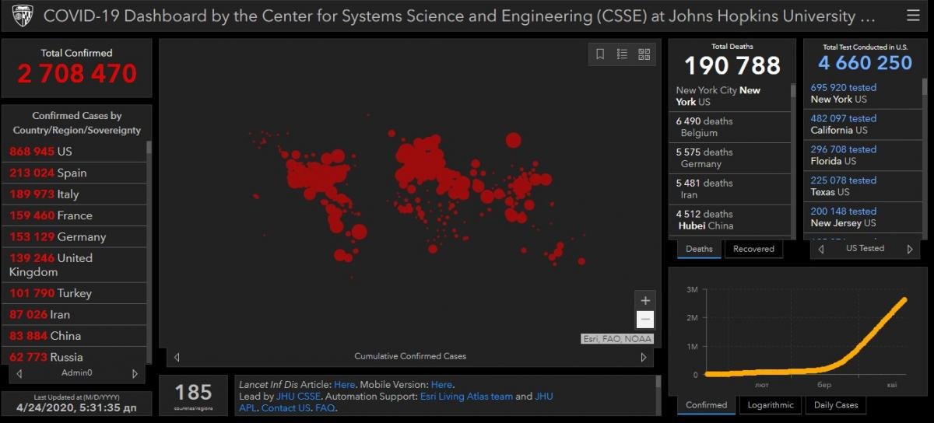Switch to the Recovered tab
The width and height of the screenshot is (934, 423).
pos(753,249)
